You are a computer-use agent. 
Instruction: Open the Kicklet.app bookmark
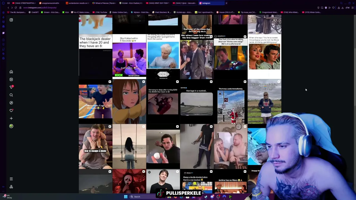click(183, 12)
